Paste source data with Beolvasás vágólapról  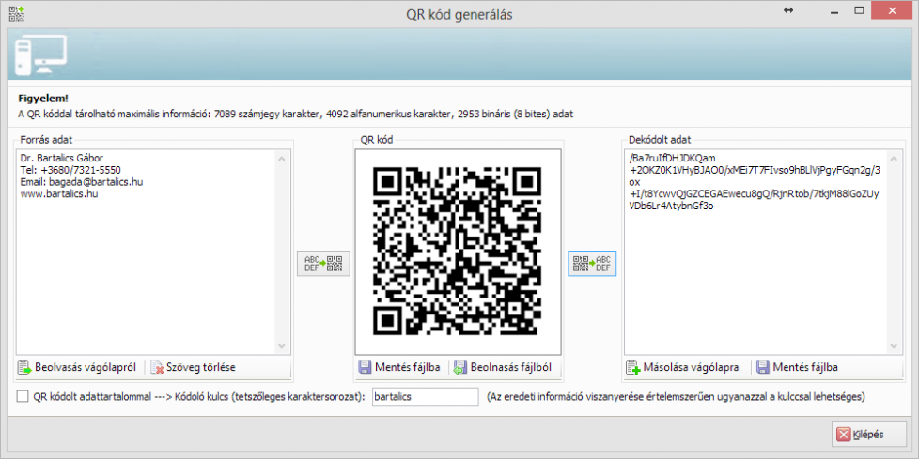coord(78,367)
